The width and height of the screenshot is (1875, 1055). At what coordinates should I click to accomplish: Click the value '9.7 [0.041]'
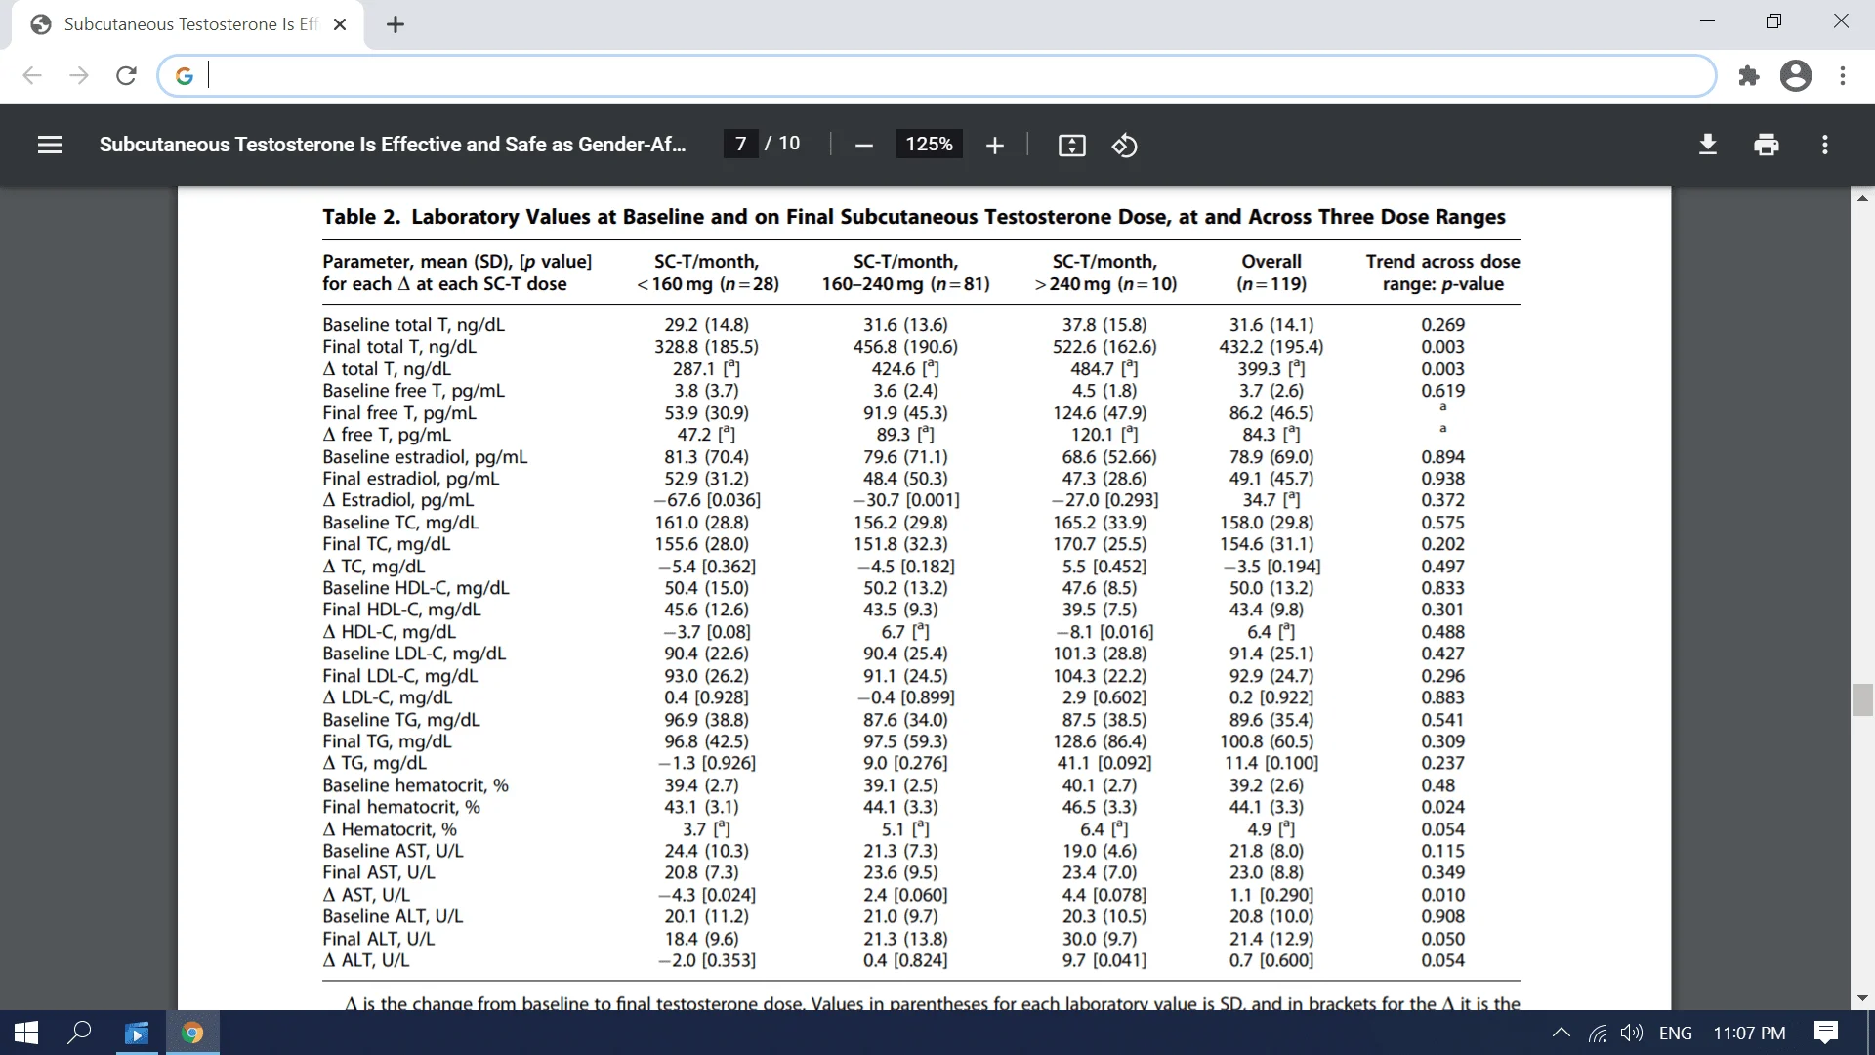pos(1104,960)
